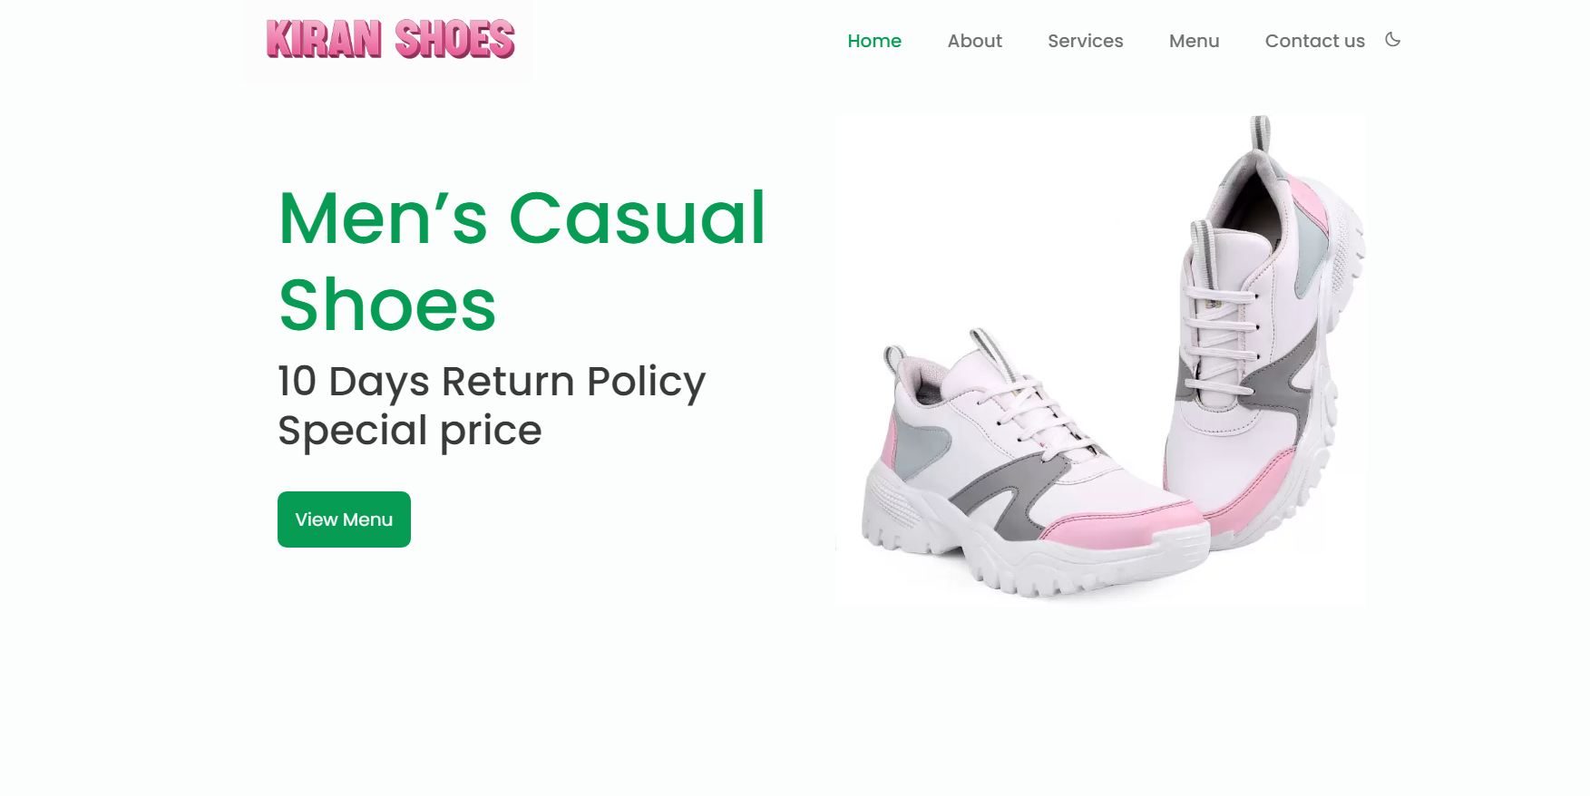The image size is (1590, 796).
Task: Go to the Home nav link
Action: 874,41
